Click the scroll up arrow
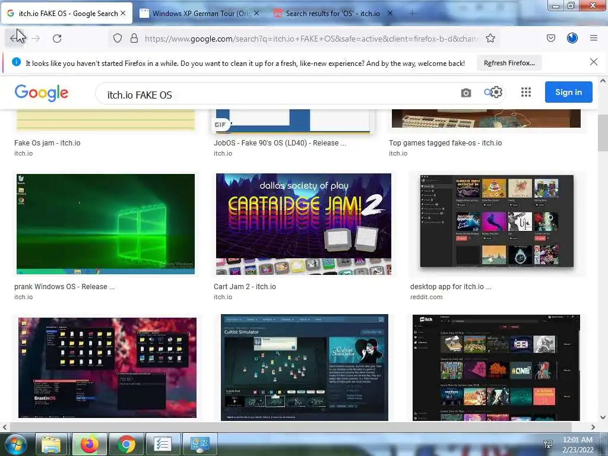This screenshot has width=608, height=456. pos(603,81)
